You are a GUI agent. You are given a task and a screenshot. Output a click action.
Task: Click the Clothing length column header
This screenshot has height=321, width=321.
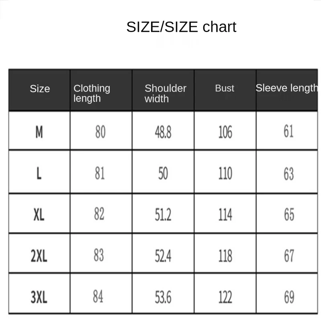pyautogui.click(x=92, y=93)
